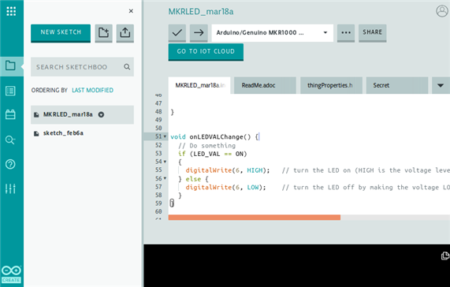Collapse code fold at line 54

click(165, 162)
